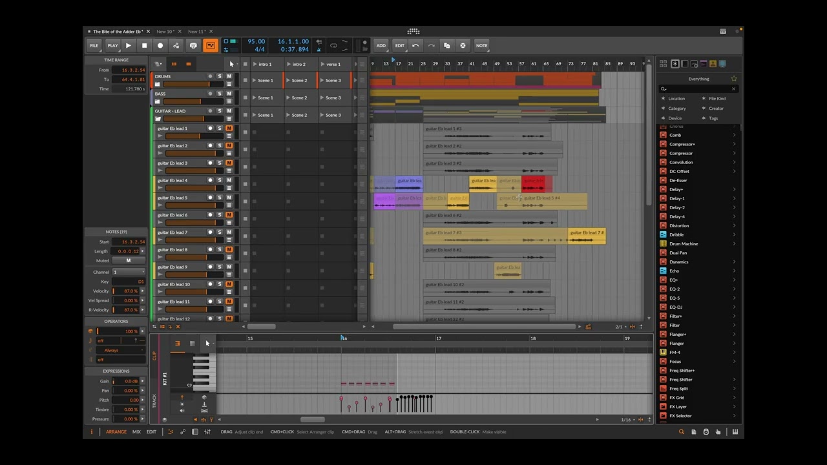Image resolution: width=827 pixels, height=465 pixels.
Task: Click the undo arrow in the toolbar
Action: [417, 45]
